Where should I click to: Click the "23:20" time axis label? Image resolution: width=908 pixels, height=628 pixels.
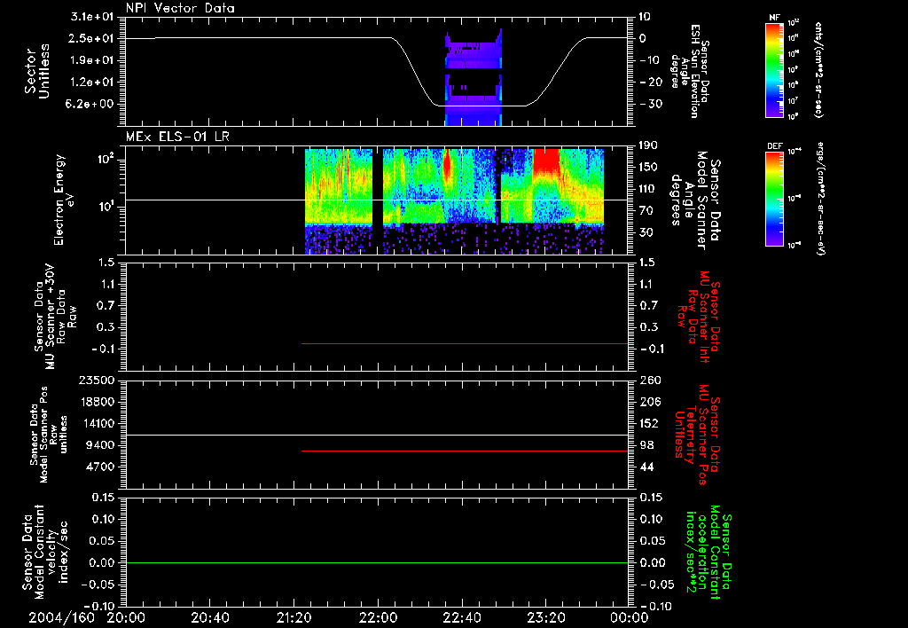546,617
